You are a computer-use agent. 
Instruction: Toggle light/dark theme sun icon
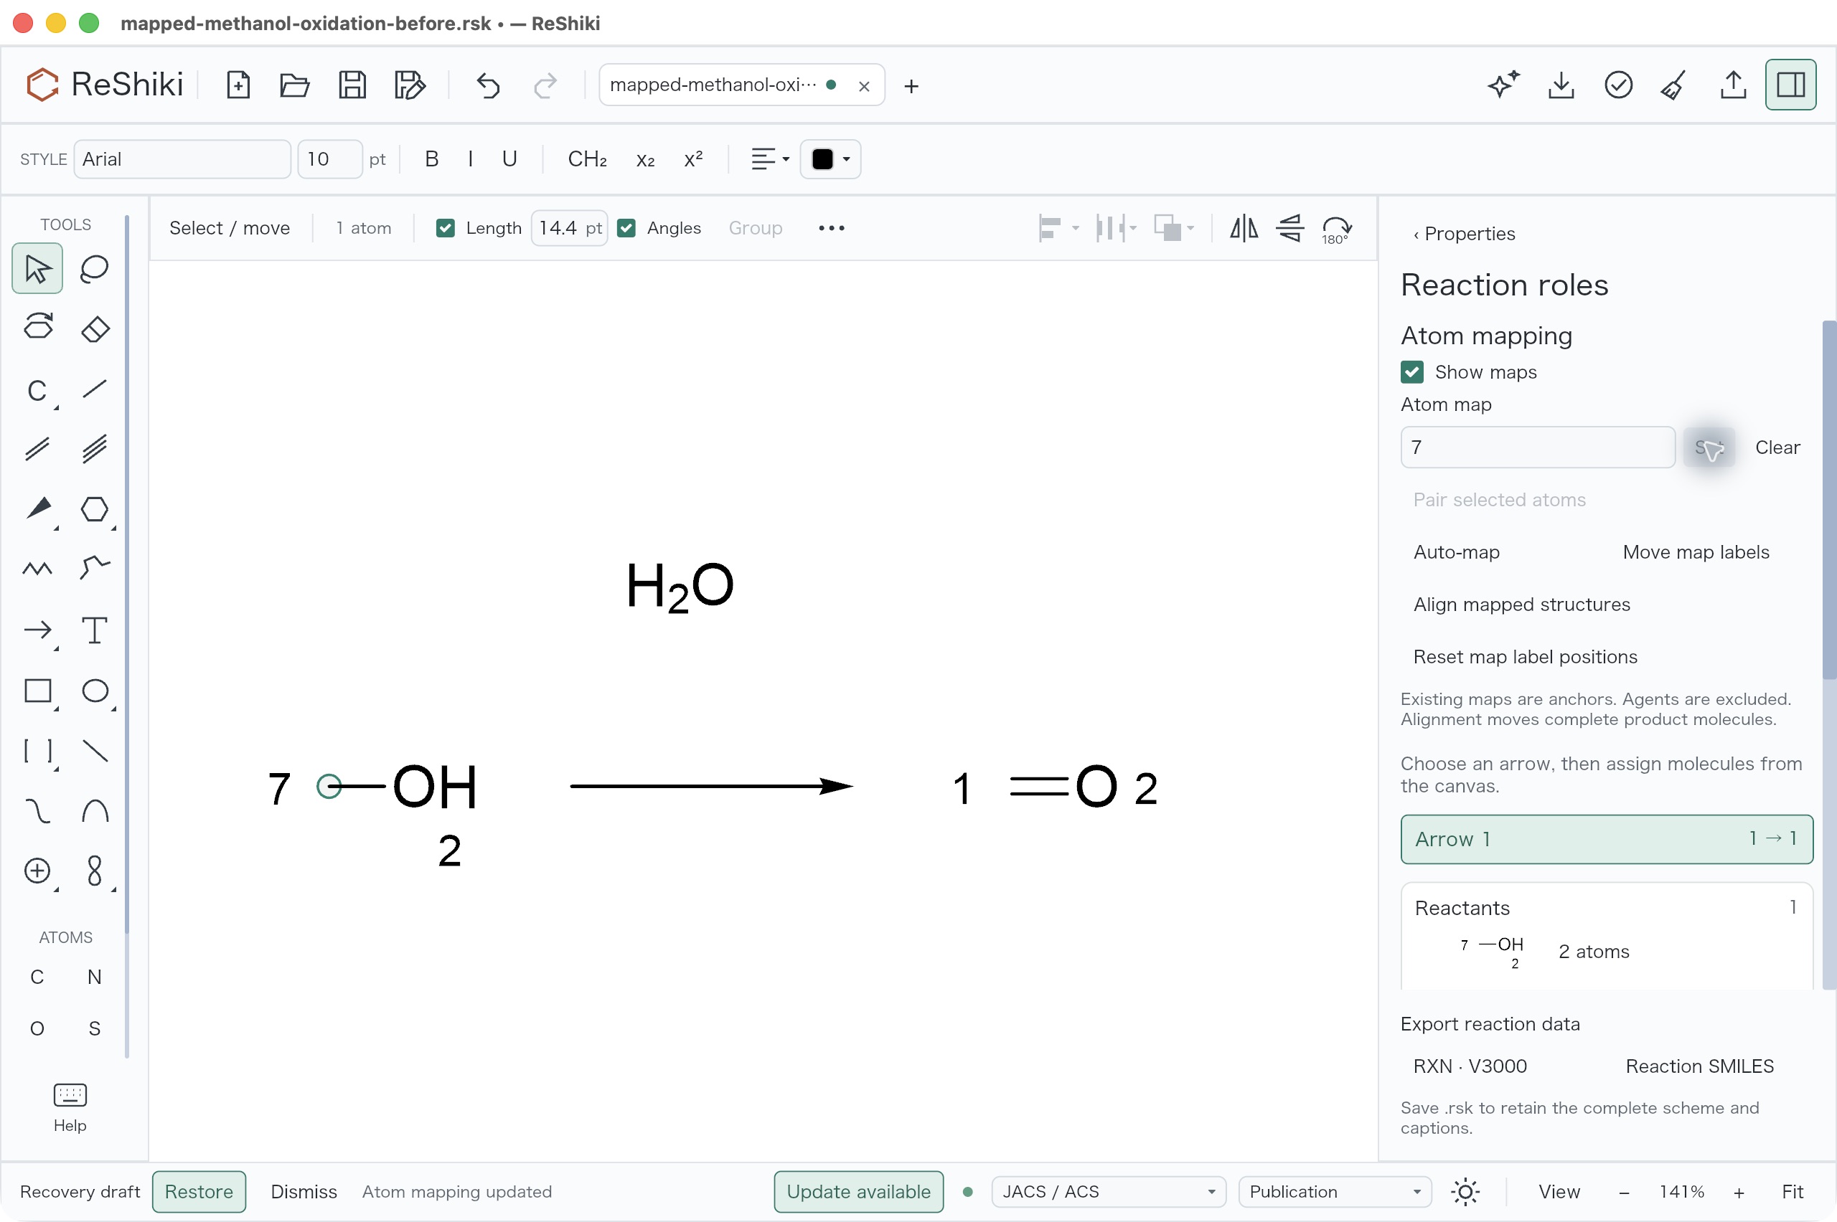pyautogui.click(x=1465, y=1192)
